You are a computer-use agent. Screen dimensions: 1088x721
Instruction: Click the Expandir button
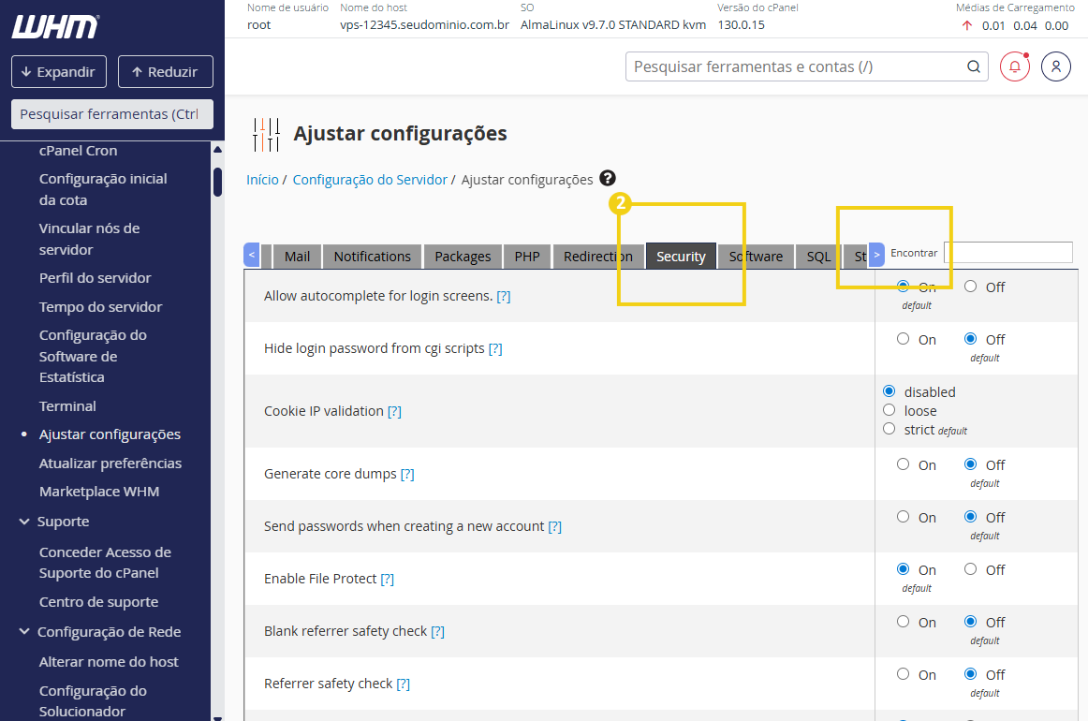pos(58,71)
